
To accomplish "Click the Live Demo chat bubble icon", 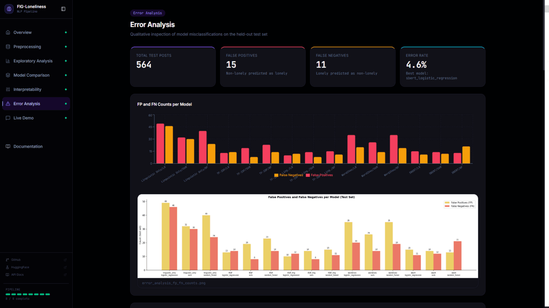I will pyautogui.click(x=8, y=118).
